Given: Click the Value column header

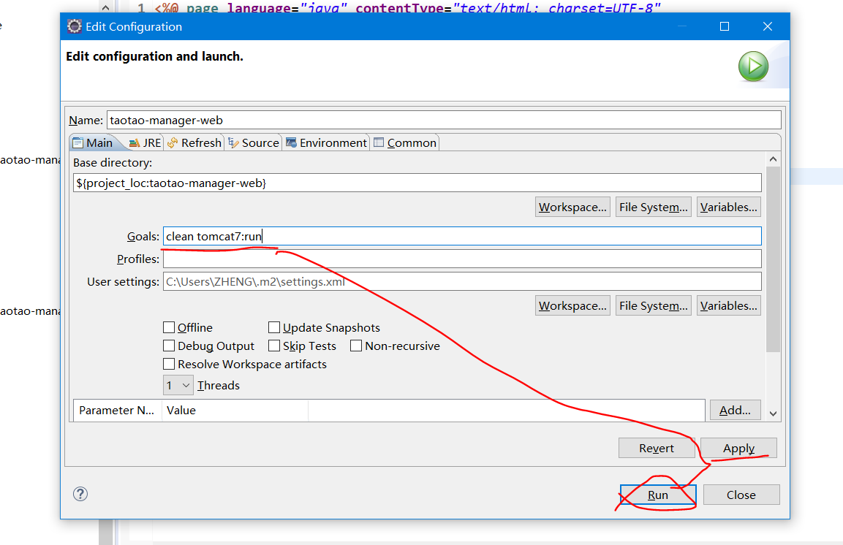Looking at the screenshot, I should [235, 411].
